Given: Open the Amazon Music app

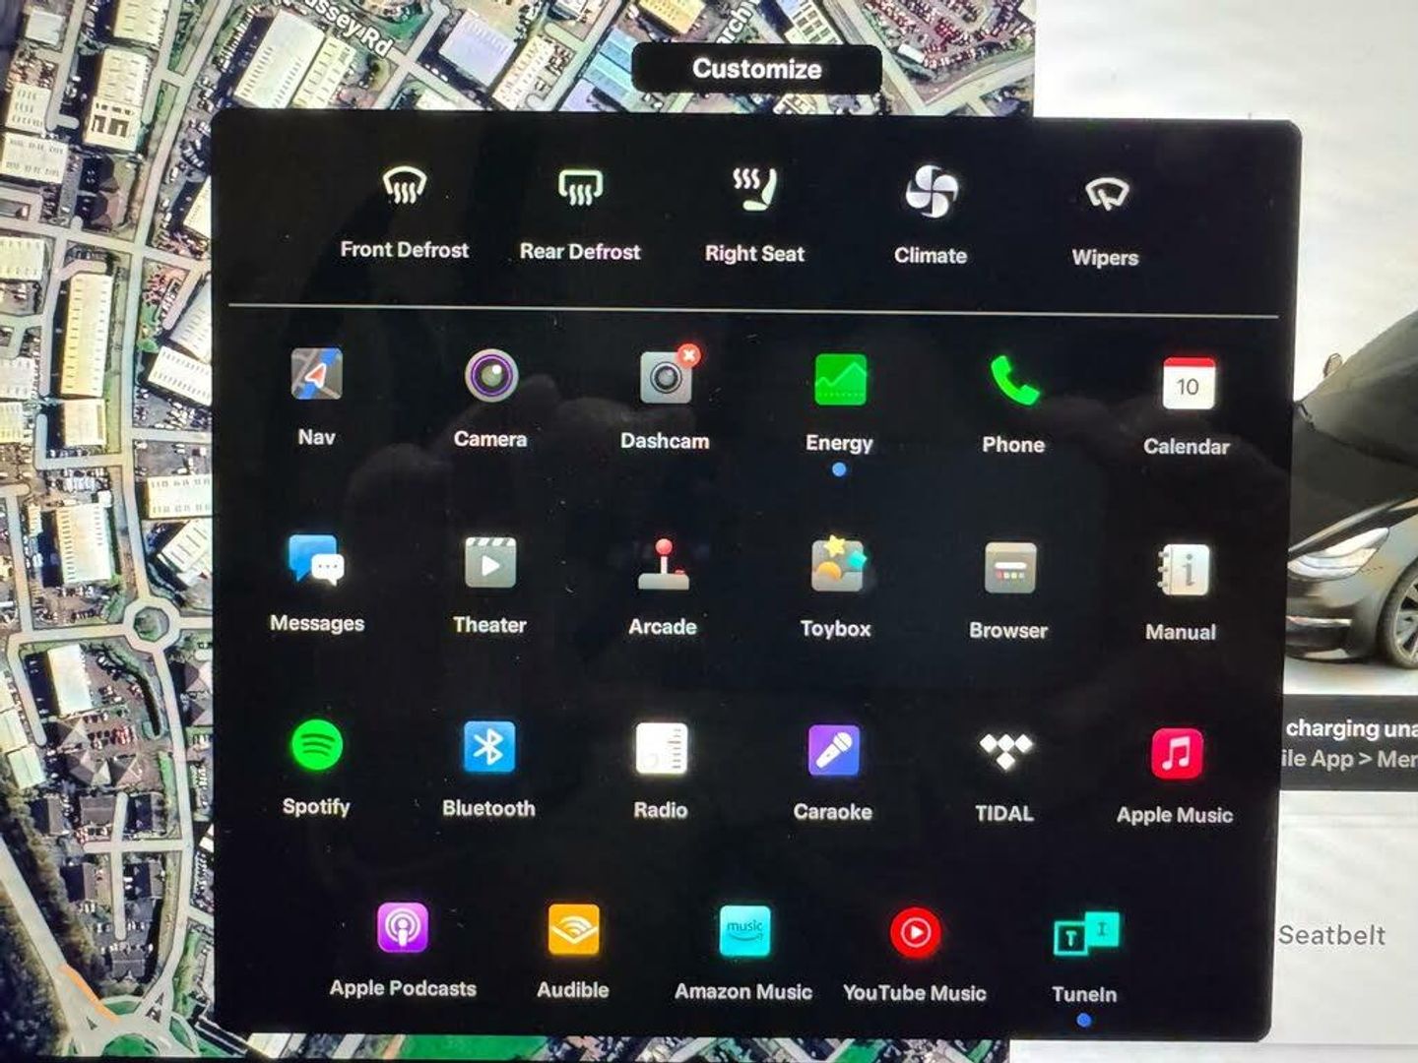Looking at the screenshot, I should tap(744, 954).
